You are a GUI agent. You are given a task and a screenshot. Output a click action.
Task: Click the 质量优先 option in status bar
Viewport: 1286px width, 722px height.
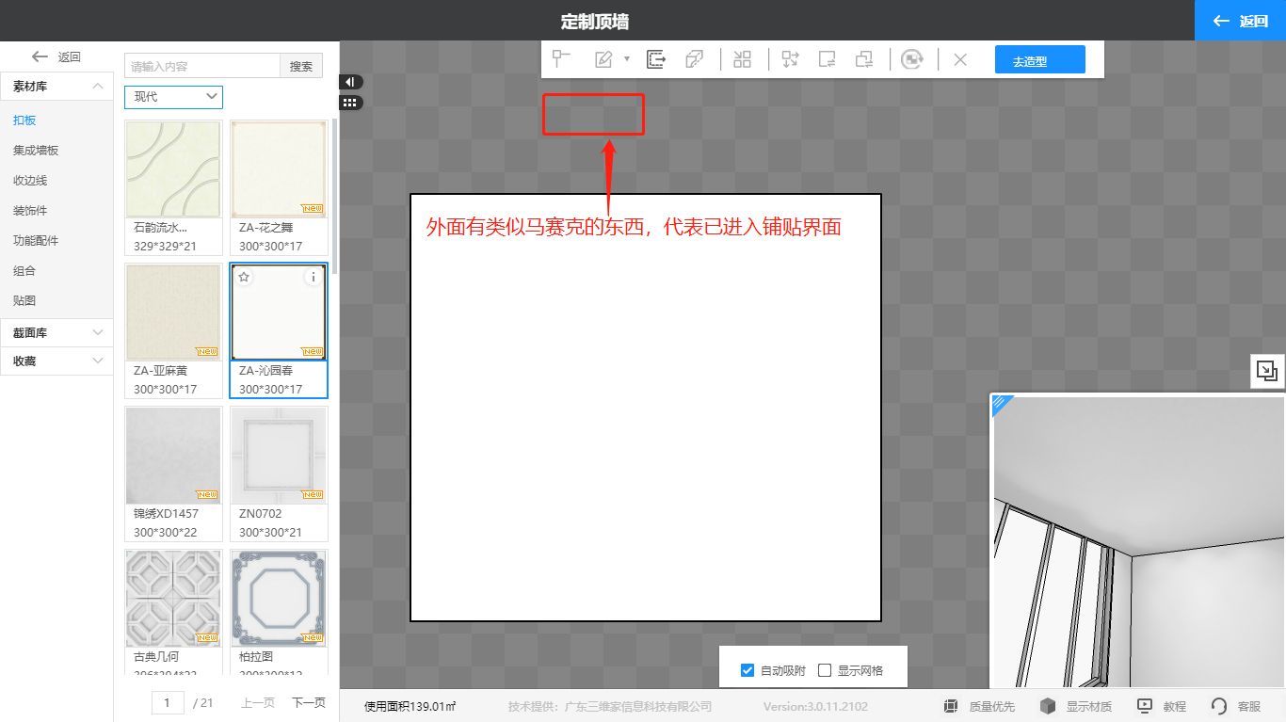click(979, 706)
